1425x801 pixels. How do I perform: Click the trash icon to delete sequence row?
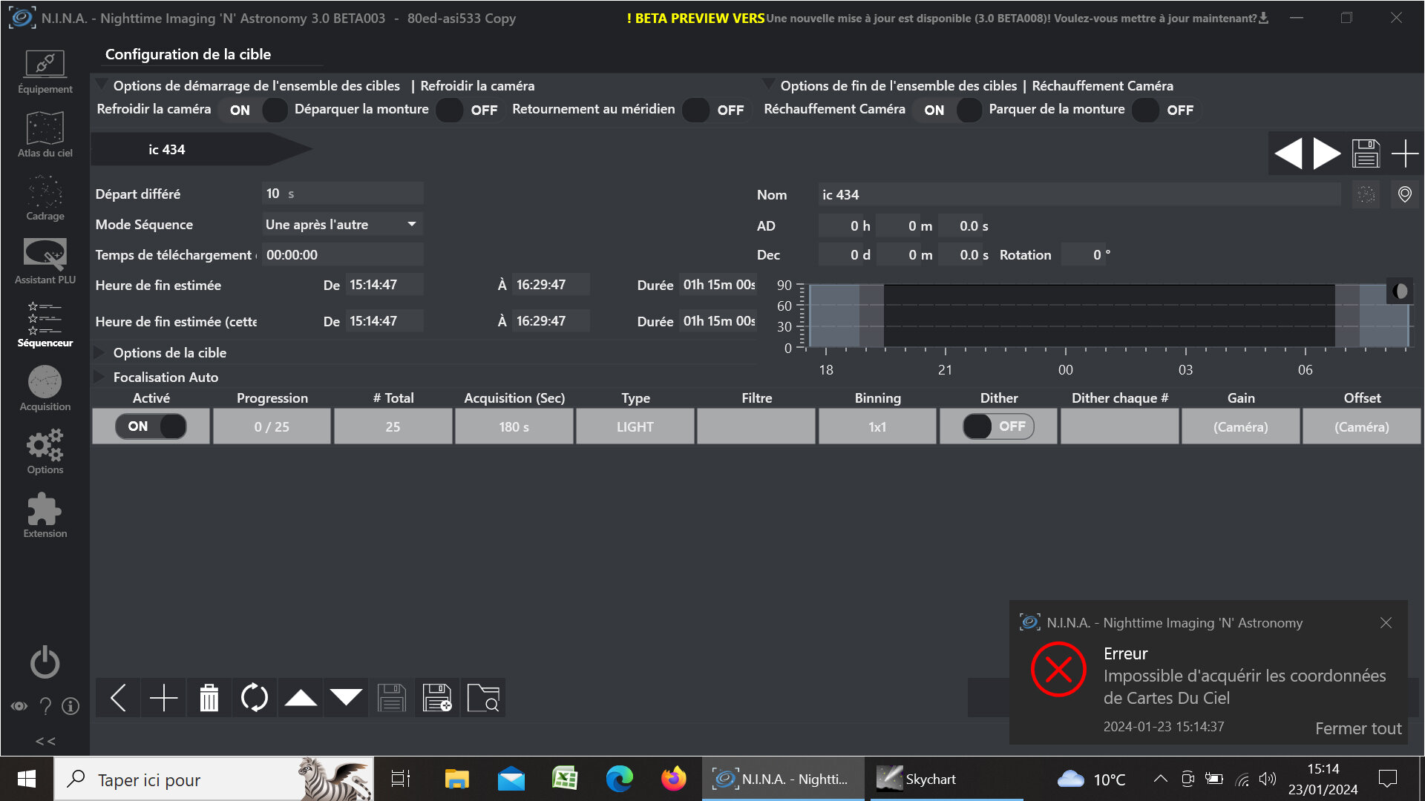(x=209, y=698)
